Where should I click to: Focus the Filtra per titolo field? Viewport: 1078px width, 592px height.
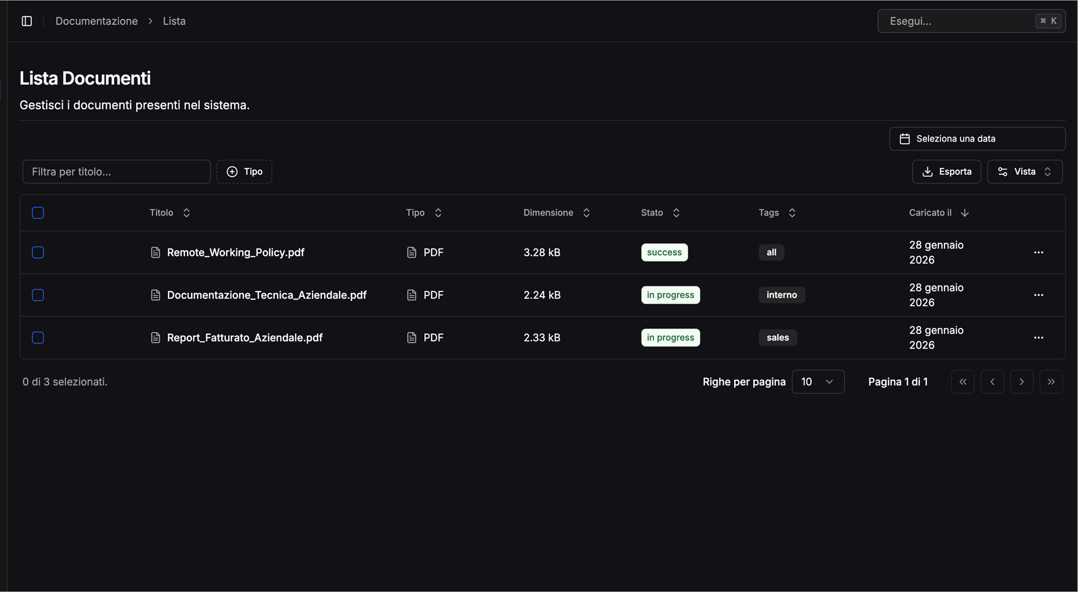pyautogui.click(x=117, y=172)
